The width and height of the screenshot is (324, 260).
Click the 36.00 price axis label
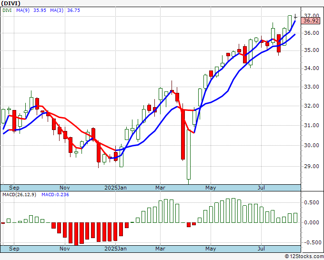(x=312, y=33)
